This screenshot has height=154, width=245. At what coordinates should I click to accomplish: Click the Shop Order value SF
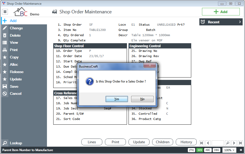[x=91, y=25]
